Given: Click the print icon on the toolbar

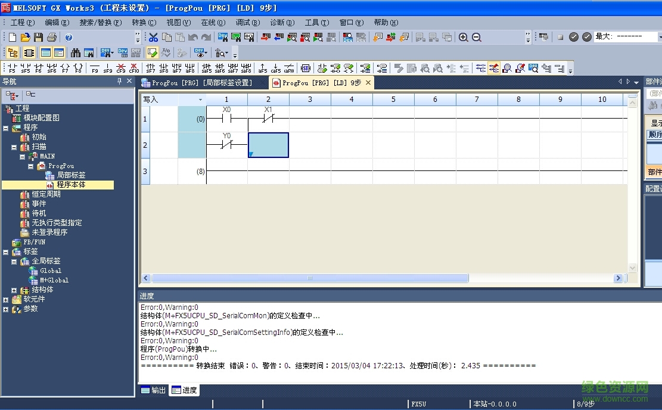Looking at the screenshot, I should [x=51, y=37].
